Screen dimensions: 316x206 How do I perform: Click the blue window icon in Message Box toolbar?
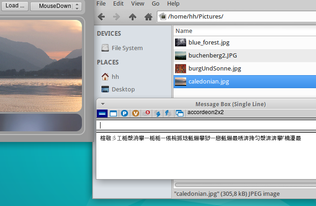click(x=113, y=113)
